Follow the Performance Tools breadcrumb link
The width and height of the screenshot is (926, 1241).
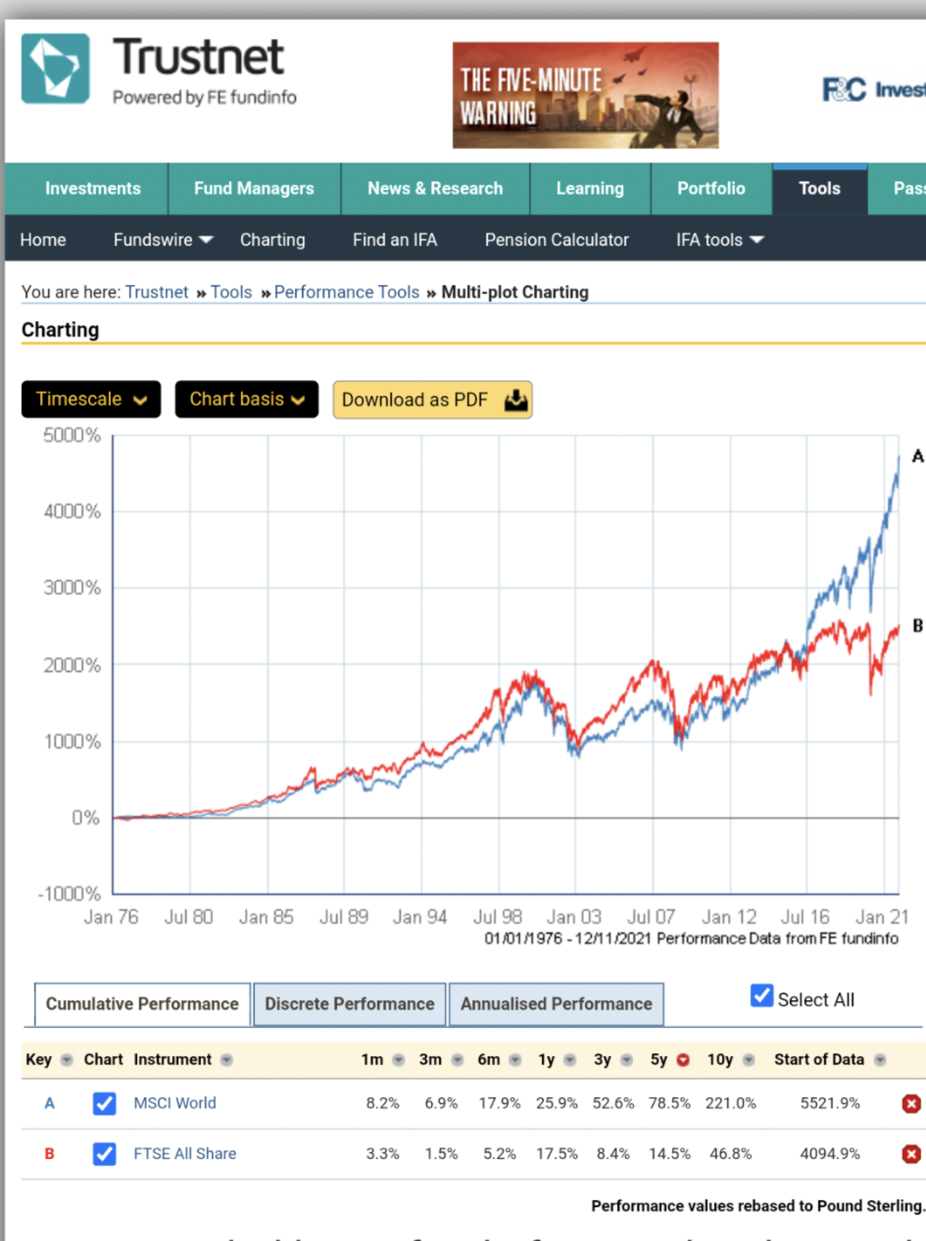tap(347, 292)
